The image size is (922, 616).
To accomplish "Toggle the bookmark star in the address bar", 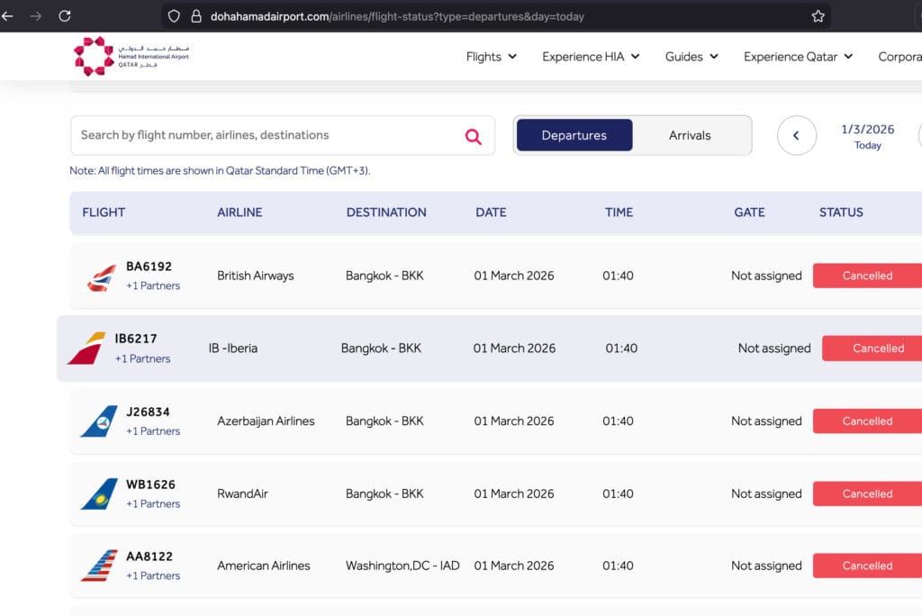I will click(x=818, y=15).
